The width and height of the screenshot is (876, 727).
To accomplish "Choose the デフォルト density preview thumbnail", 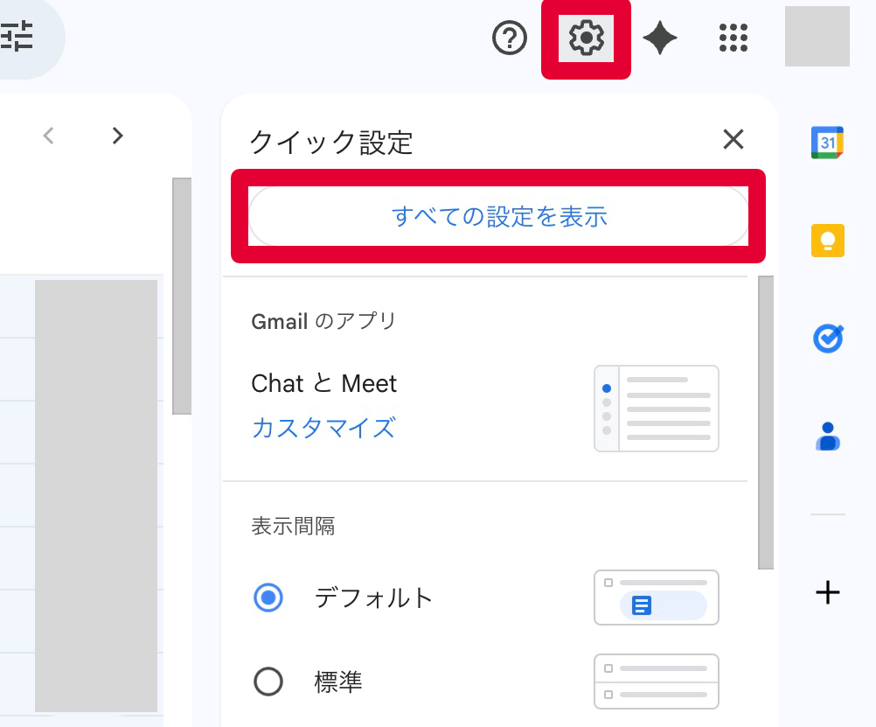I will click(656, 598).
